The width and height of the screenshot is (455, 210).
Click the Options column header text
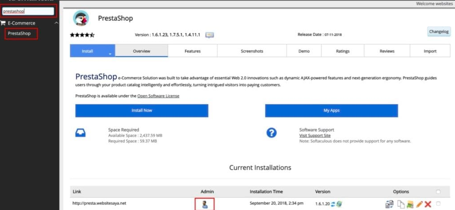pos(401,192)
